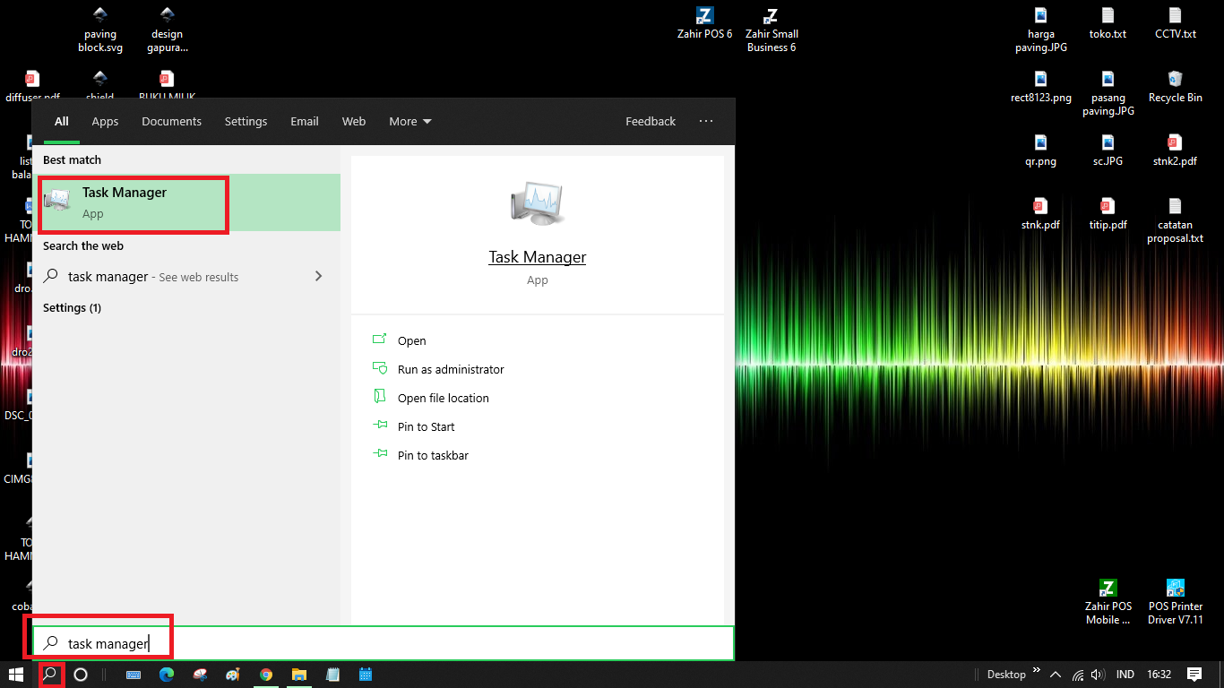
Task: Click the 16:32 clock
Action: pyautogui.click(x=1159, y=675)
